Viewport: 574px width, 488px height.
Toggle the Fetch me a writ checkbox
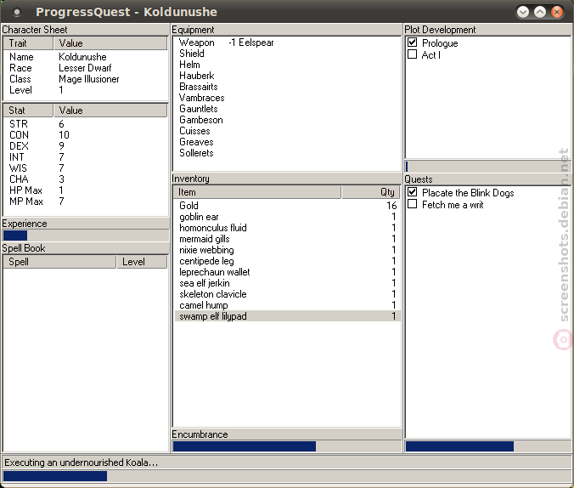point(412,204)
